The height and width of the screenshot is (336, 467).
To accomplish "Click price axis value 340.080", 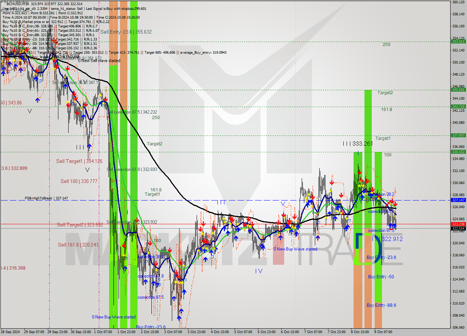I will pyautogui.click(x=458, y=122).
